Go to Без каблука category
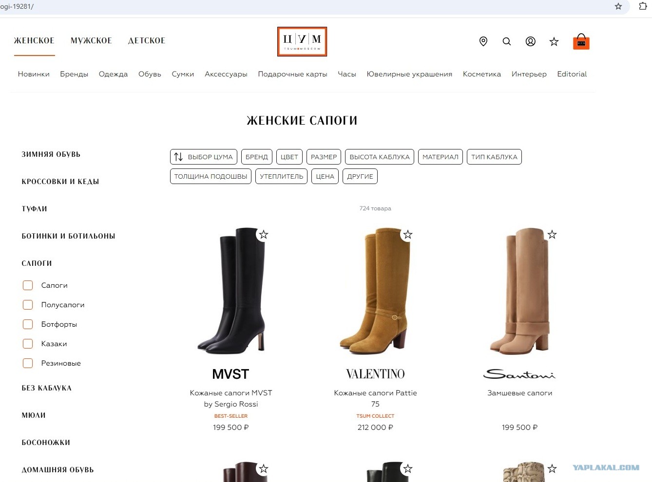652x482 pixels. coord(47,388)
